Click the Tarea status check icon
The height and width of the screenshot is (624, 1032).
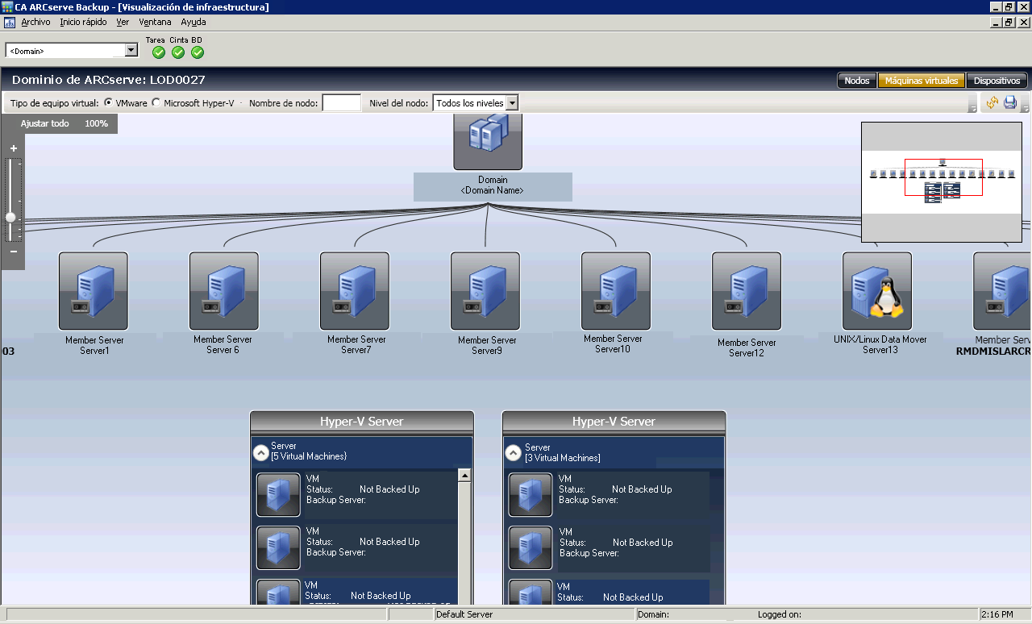(159, 52)
